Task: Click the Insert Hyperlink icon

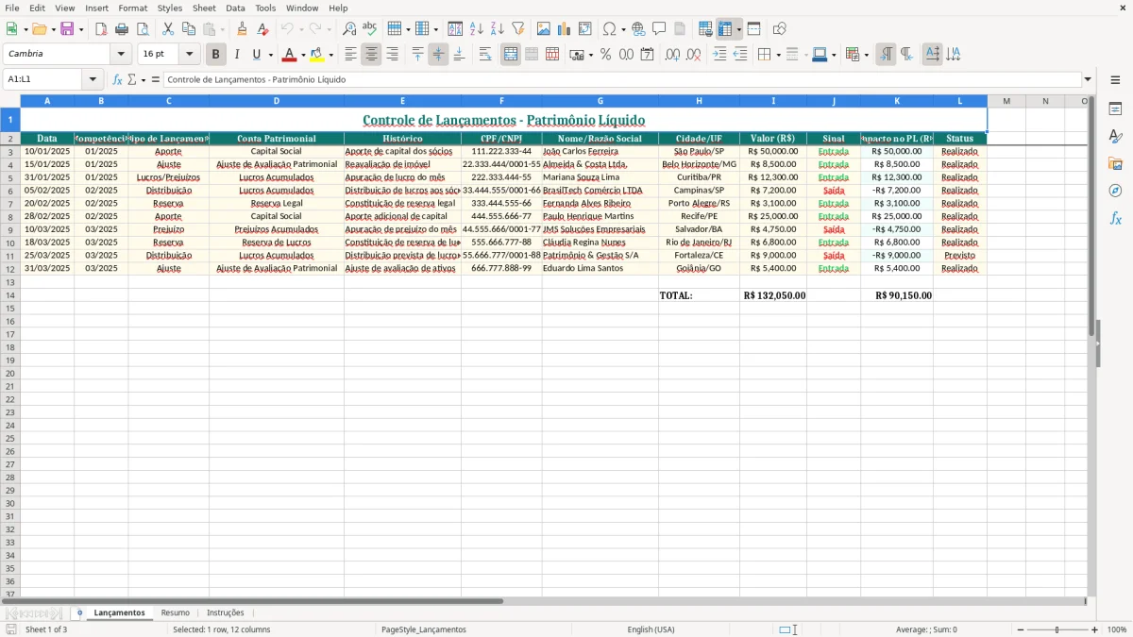Action: coord(638,29)
